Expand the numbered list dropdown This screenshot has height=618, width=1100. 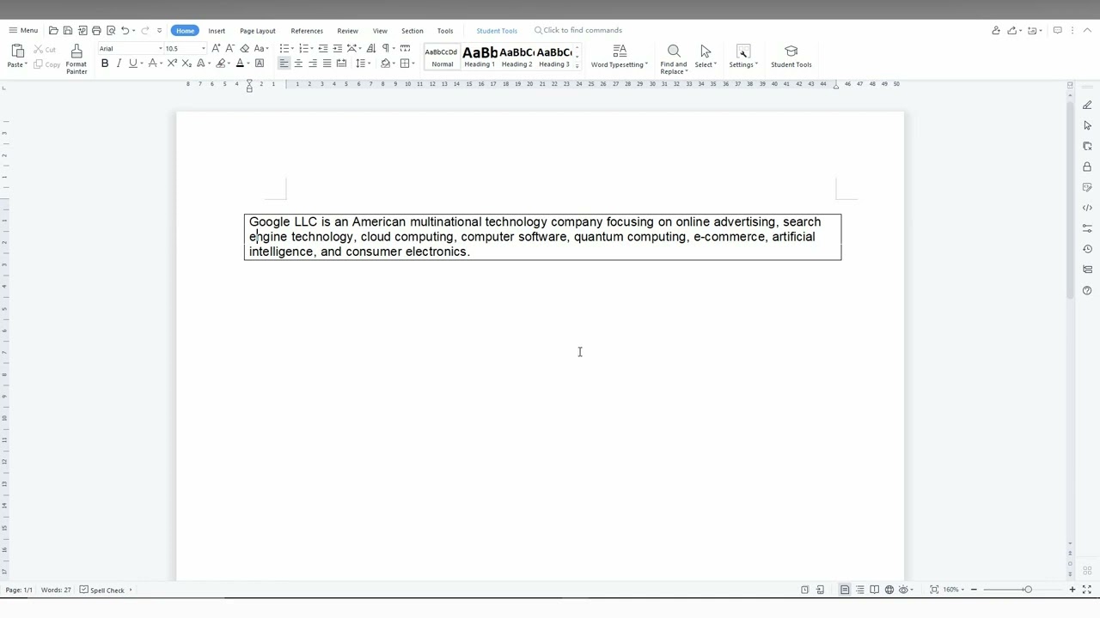(311, 48)
